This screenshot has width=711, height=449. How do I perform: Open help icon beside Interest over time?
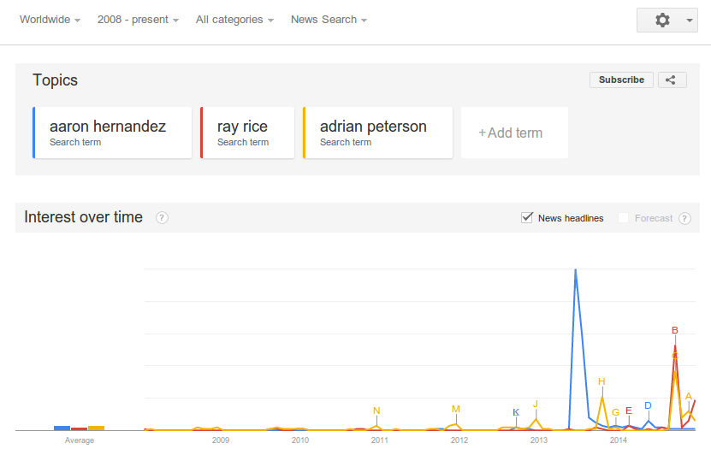point(162,217)
